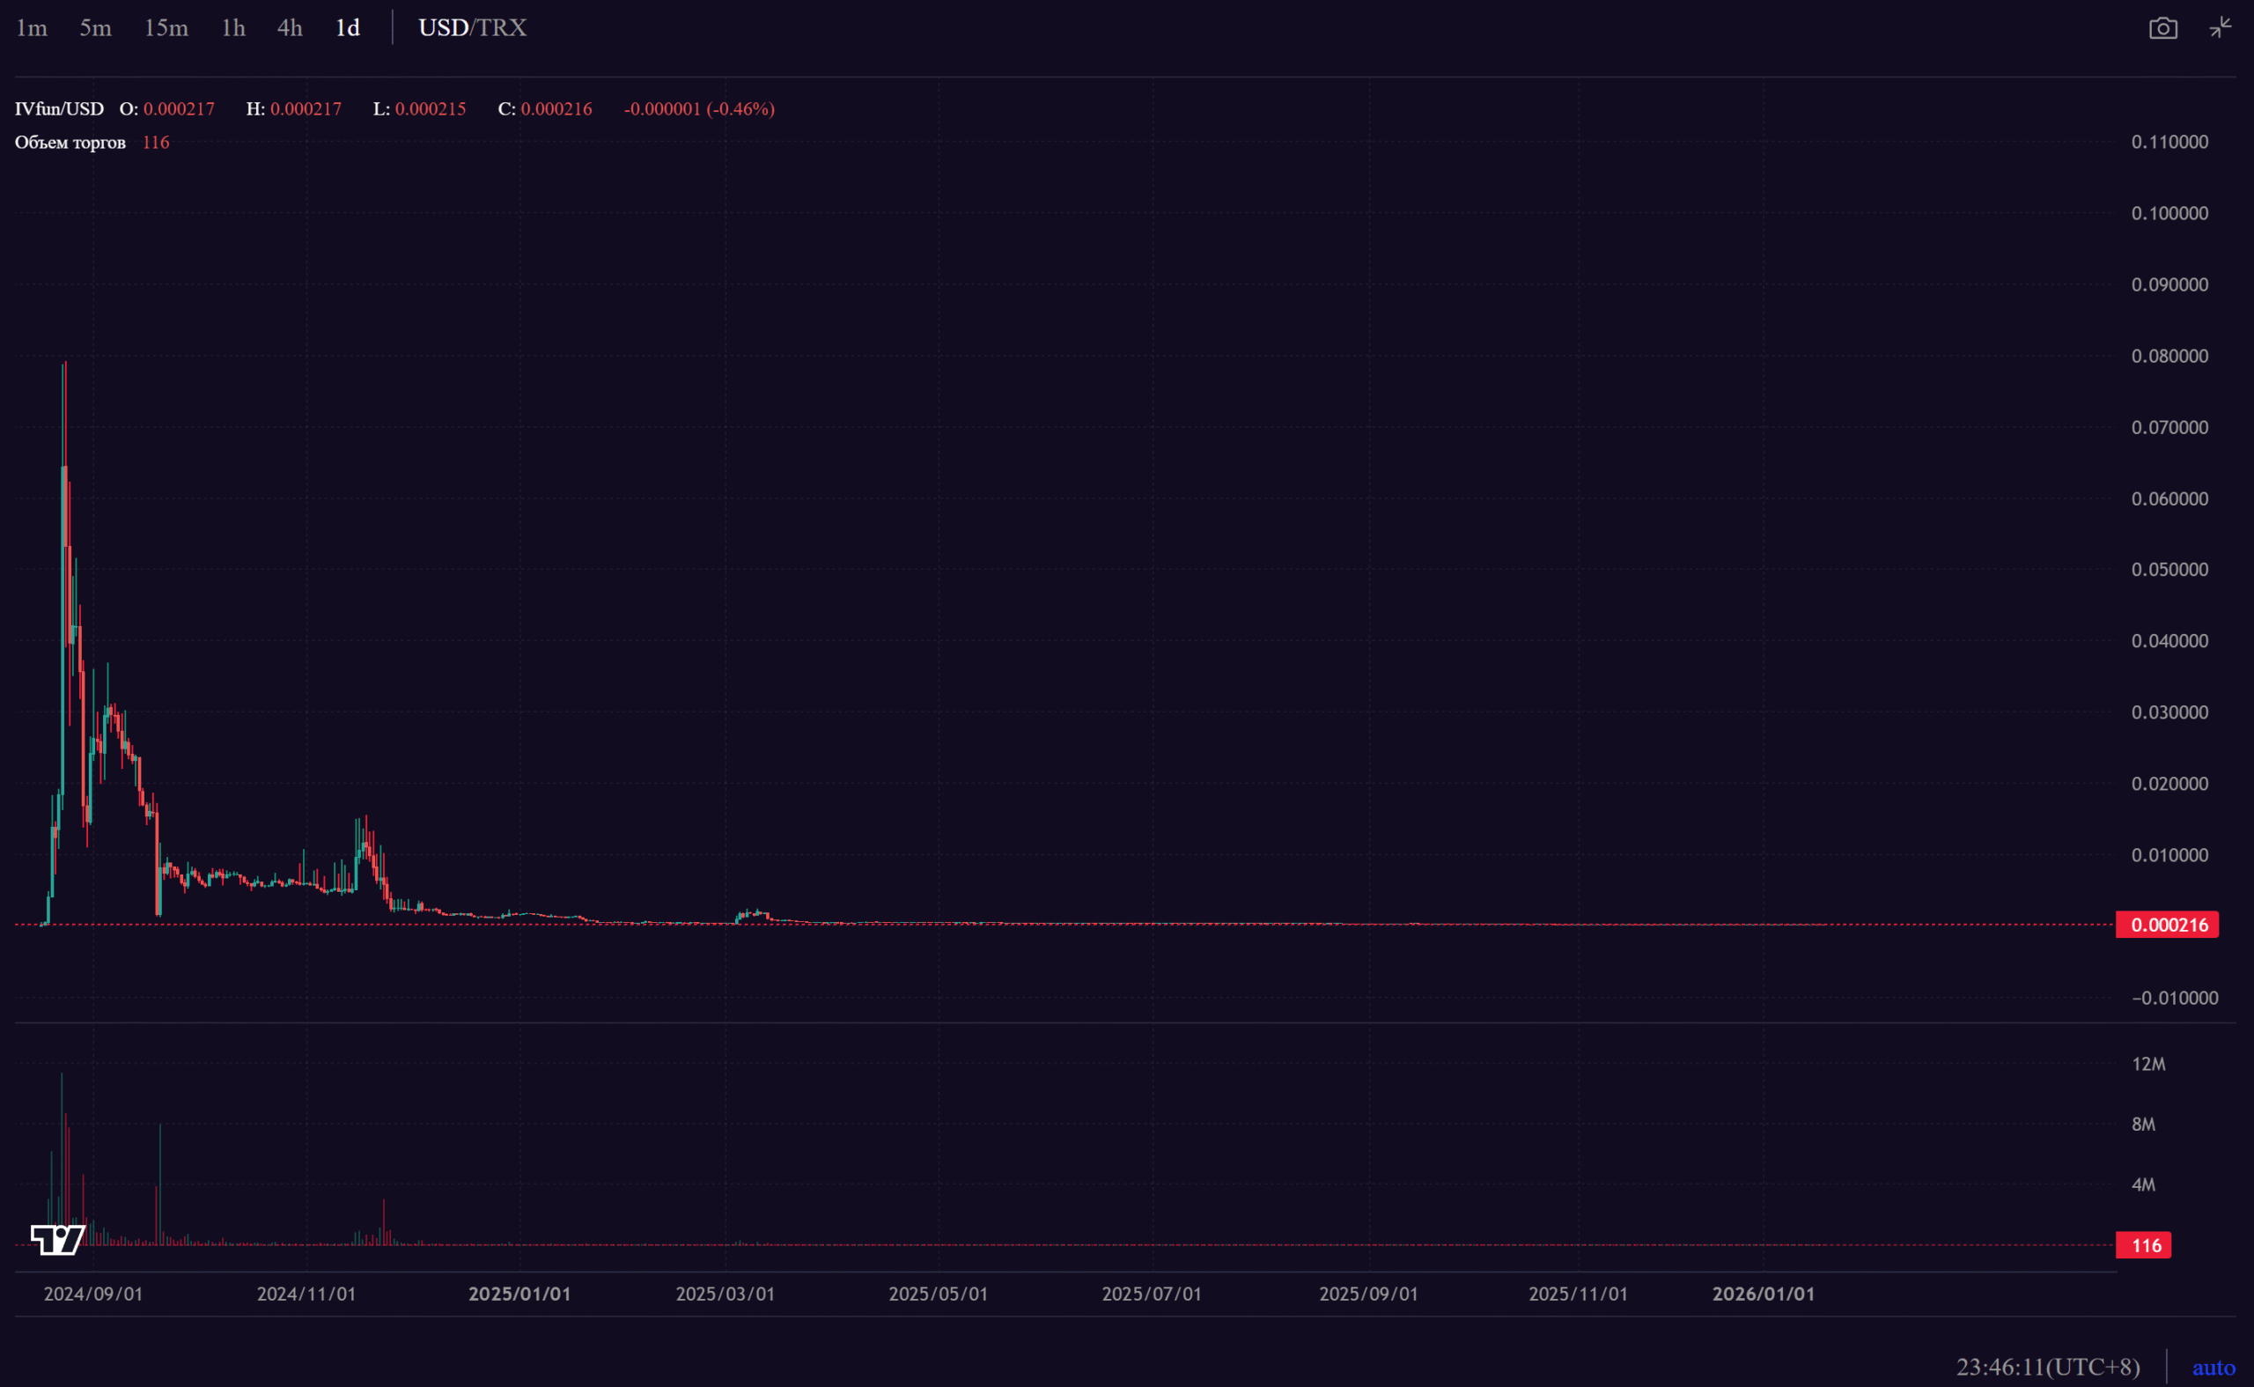
Task: Take a chart snapshot with camera icon
Action: click(x=2162, y=28)
